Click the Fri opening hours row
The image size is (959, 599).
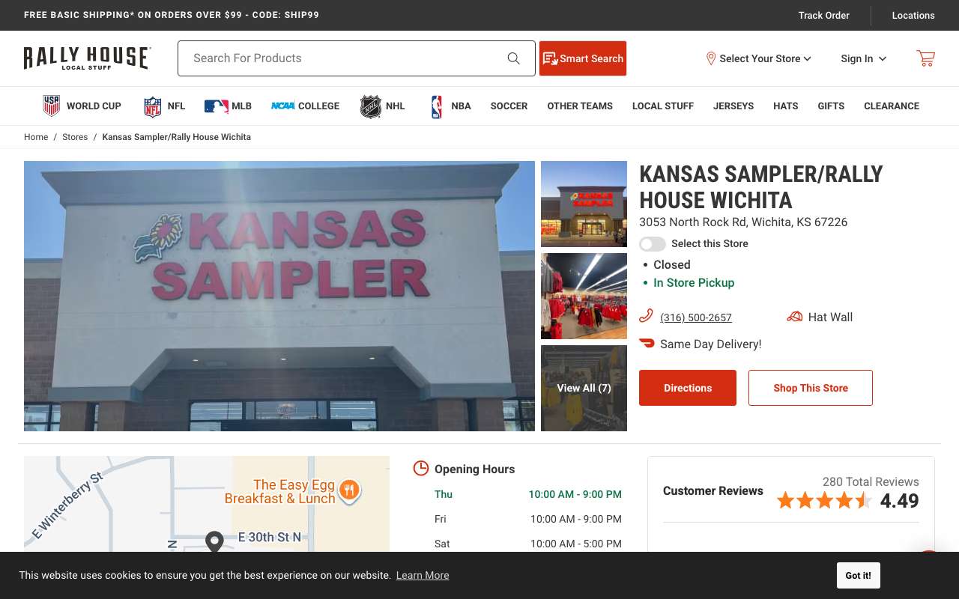(528, 519)
